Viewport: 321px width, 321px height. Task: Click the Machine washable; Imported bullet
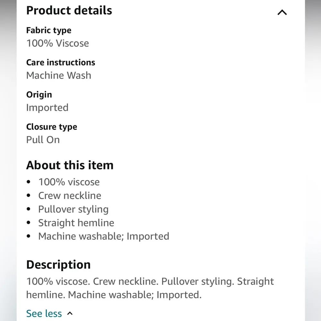click(103, 236)
